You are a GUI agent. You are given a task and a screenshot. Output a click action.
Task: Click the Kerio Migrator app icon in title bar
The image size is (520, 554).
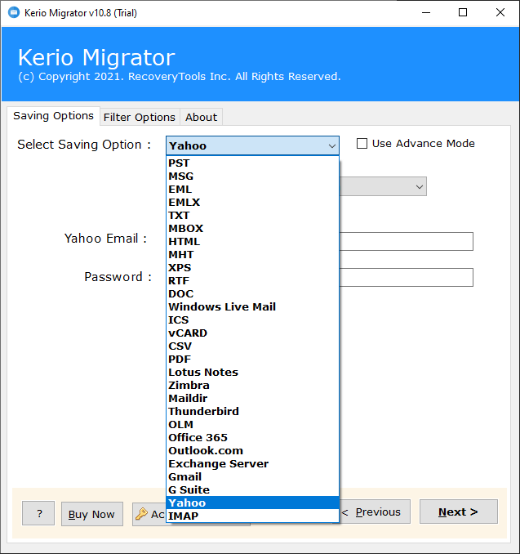[x=14, y=13]
